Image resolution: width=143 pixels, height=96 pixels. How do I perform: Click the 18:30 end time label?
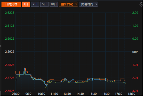click(x=131, y=94)
